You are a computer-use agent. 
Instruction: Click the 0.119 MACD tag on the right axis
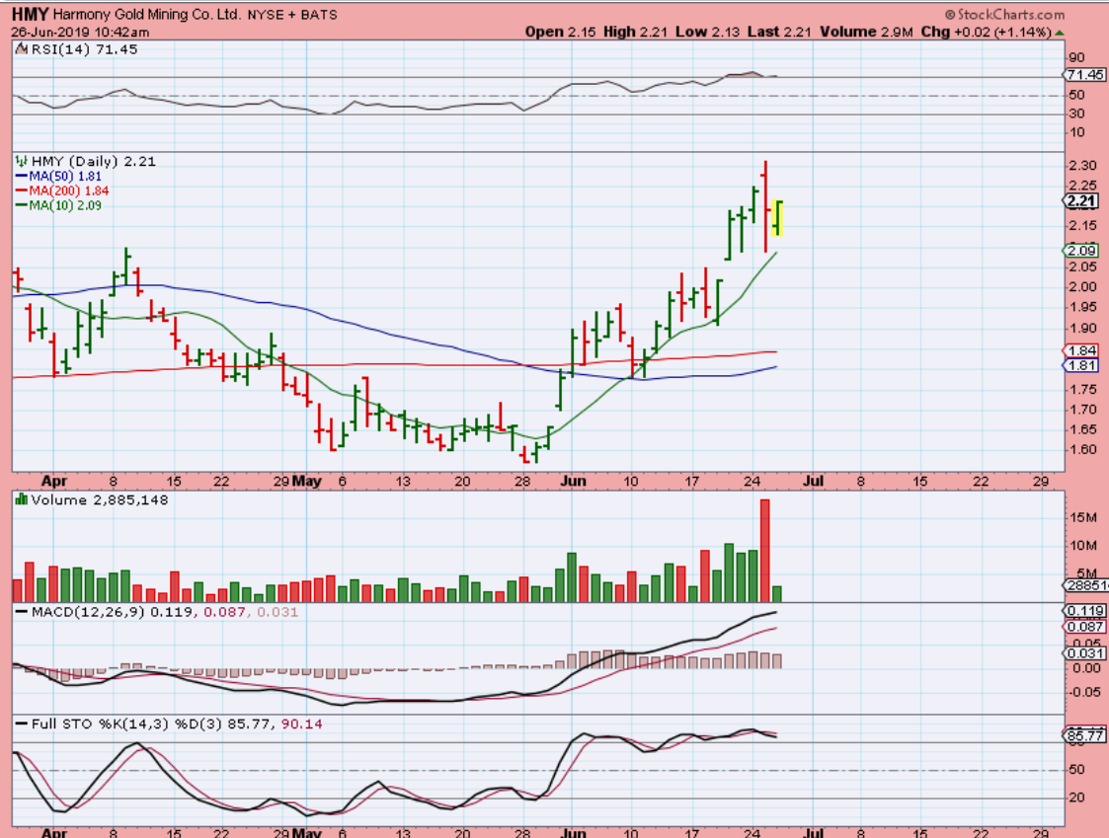click(x=1085, y=610)
